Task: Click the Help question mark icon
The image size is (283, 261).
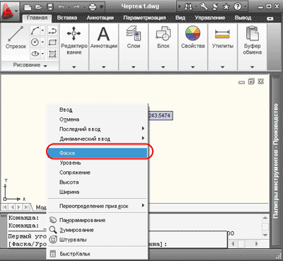Action: (238, 6)
